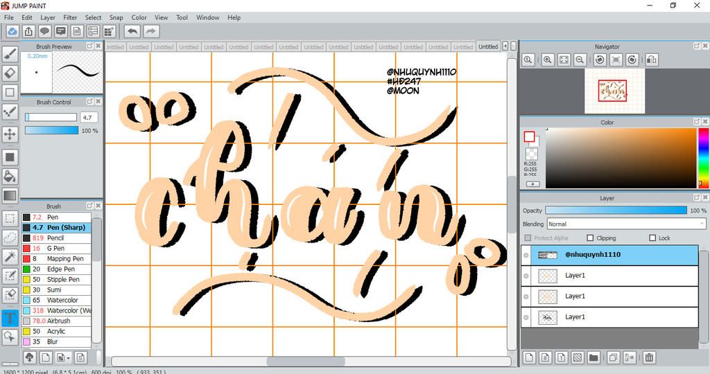The width and height of the screenshot is (710, 374).
Task: Click the export share icon in toolbar
Action: (28, 31)
